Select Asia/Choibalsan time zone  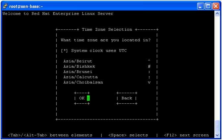point(83,82)
